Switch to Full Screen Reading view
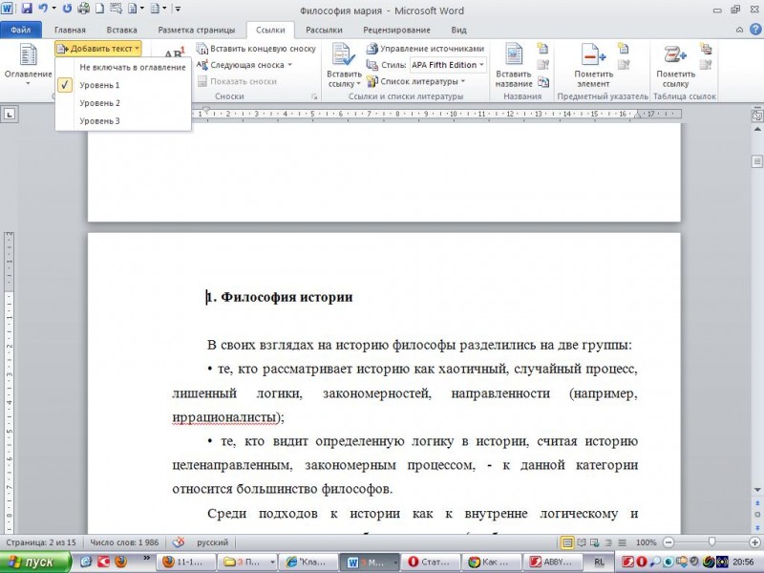This screenshot has height=573, width=764. pos(582,542)
